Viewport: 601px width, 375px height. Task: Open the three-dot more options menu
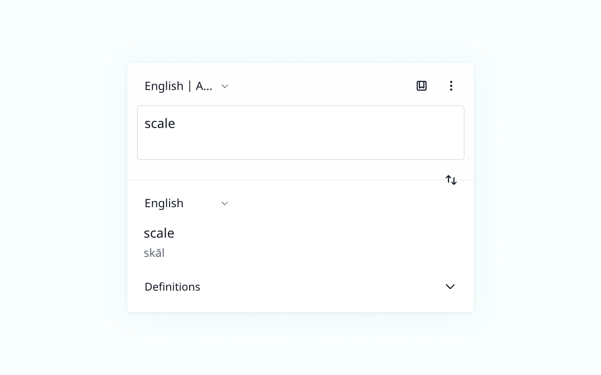[x=451, y=86]
